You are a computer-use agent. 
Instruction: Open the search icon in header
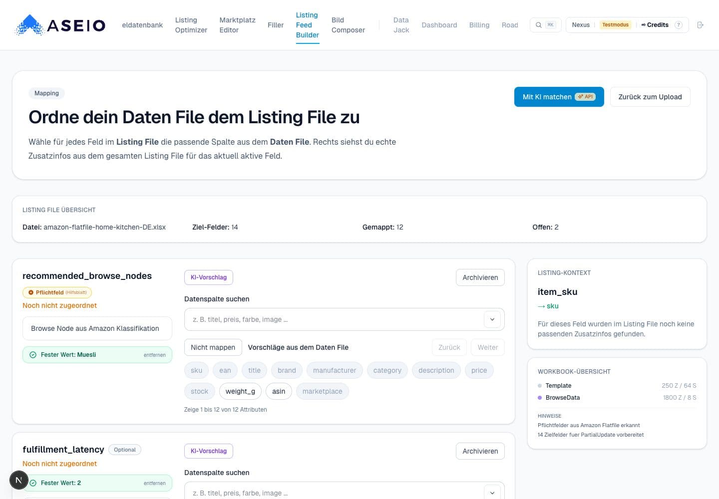tap(539, 25)
